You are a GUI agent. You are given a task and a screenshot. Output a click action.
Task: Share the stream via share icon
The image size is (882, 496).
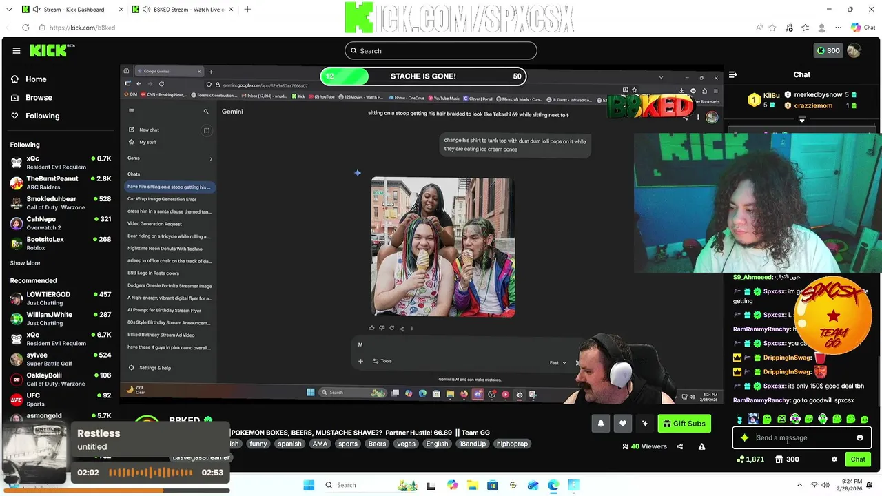click(680, 446)
